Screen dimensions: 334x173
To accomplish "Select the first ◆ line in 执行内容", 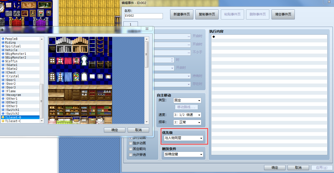I will click(269, 37).
